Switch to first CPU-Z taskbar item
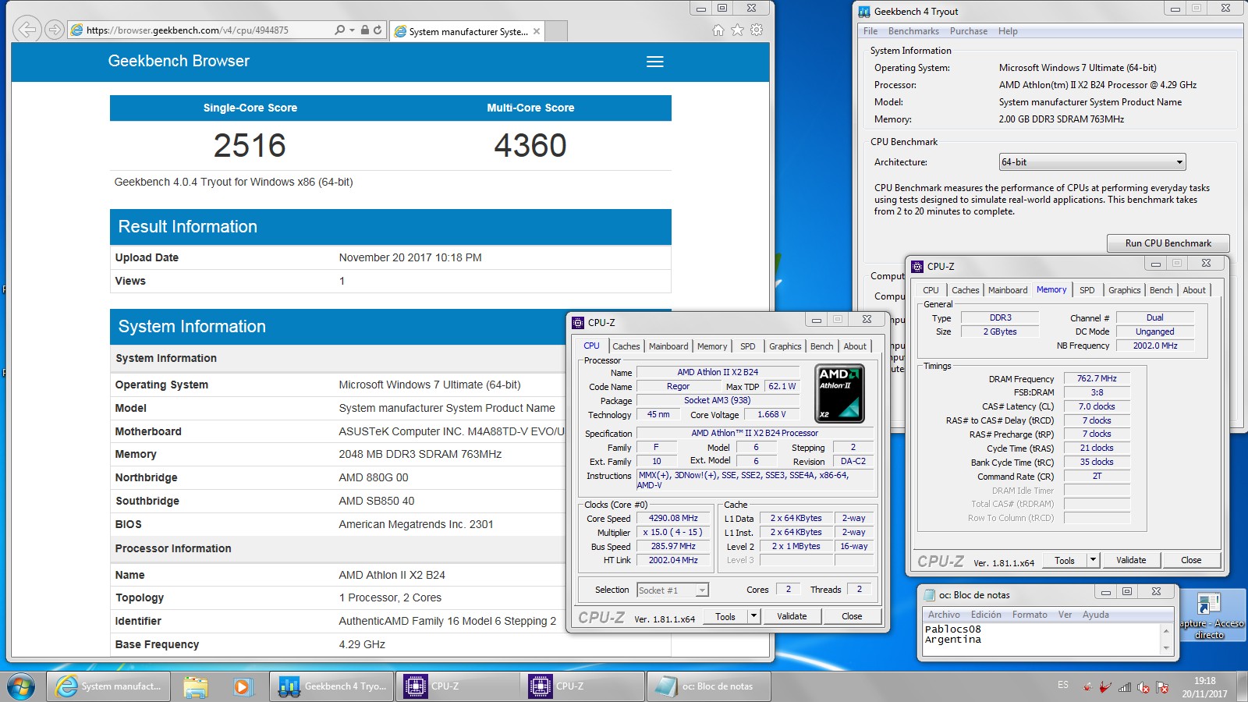 [458, 686]
